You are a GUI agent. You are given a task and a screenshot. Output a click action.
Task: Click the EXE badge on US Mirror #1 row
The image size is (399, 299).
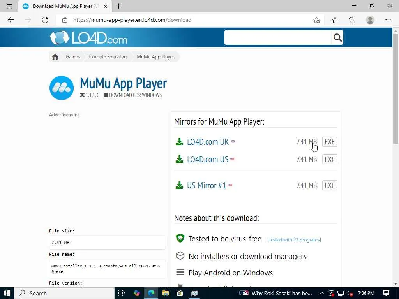pos(330,185)
